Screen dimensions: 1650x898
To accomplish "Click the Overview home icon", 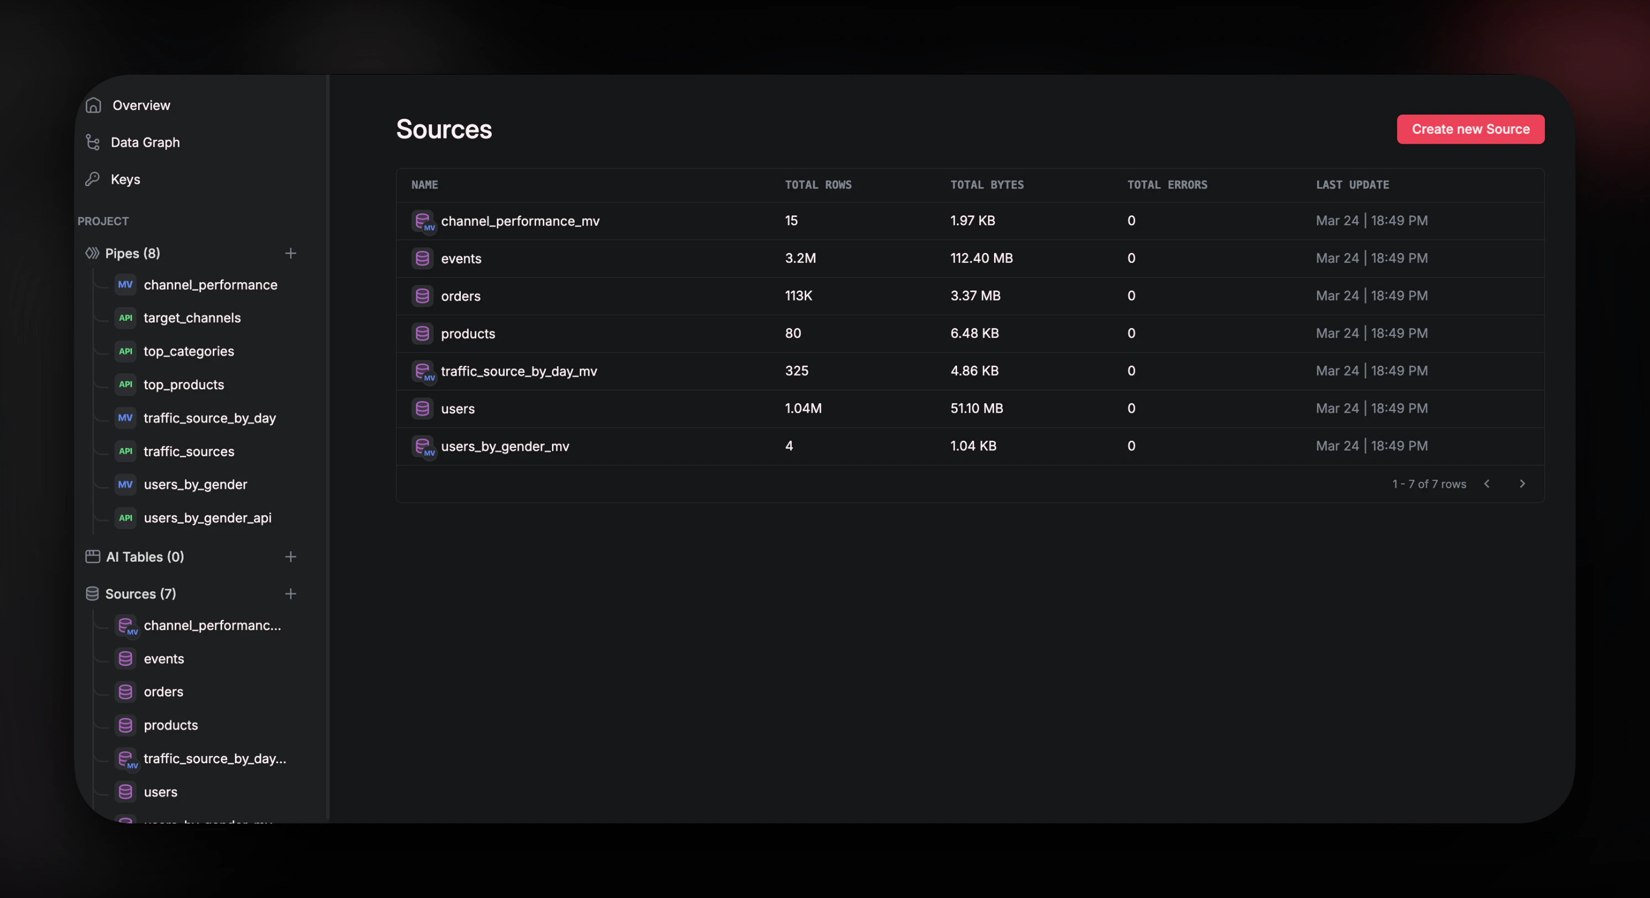I will coord(93,105).
